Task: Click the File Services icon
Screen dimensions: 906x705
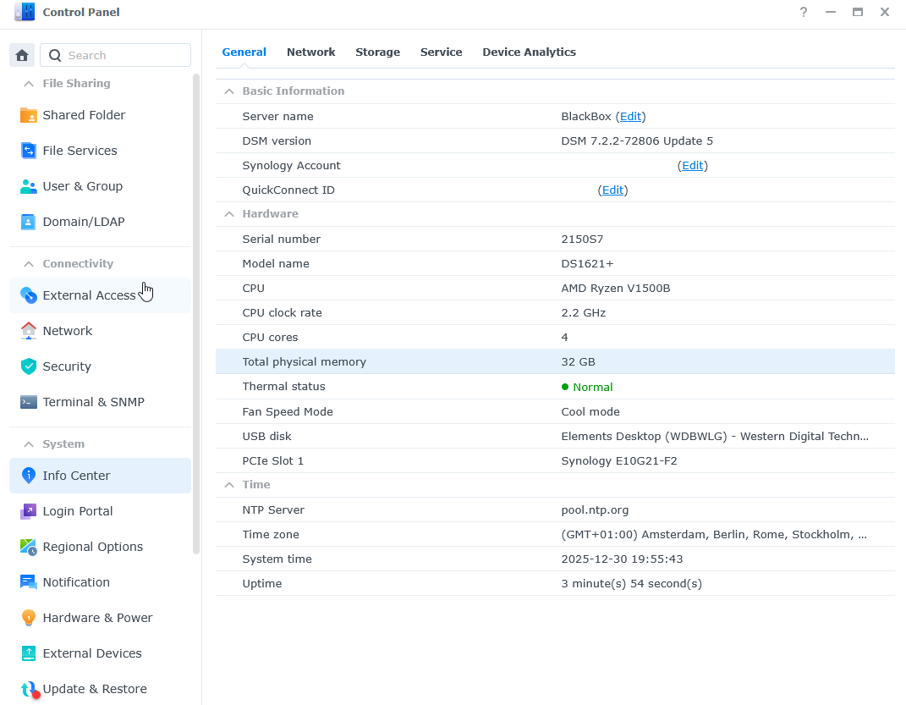Action: (28, 151)
